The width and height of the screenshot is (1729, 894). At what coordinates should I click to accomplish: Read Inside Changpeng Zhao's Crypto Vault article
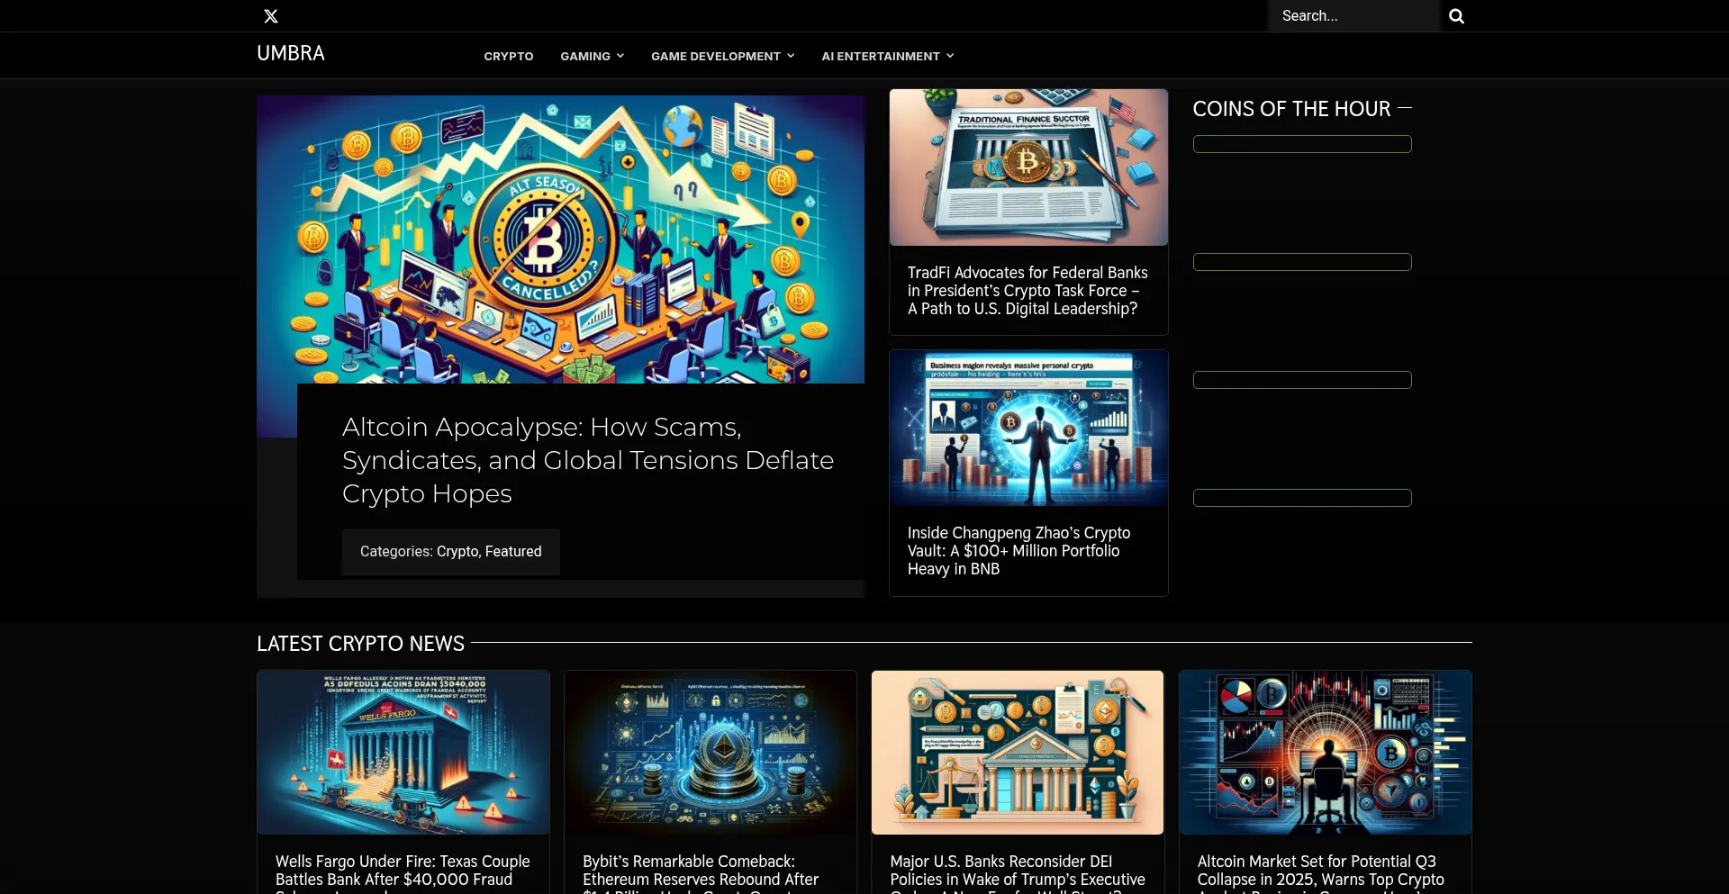click(1018, 551)
